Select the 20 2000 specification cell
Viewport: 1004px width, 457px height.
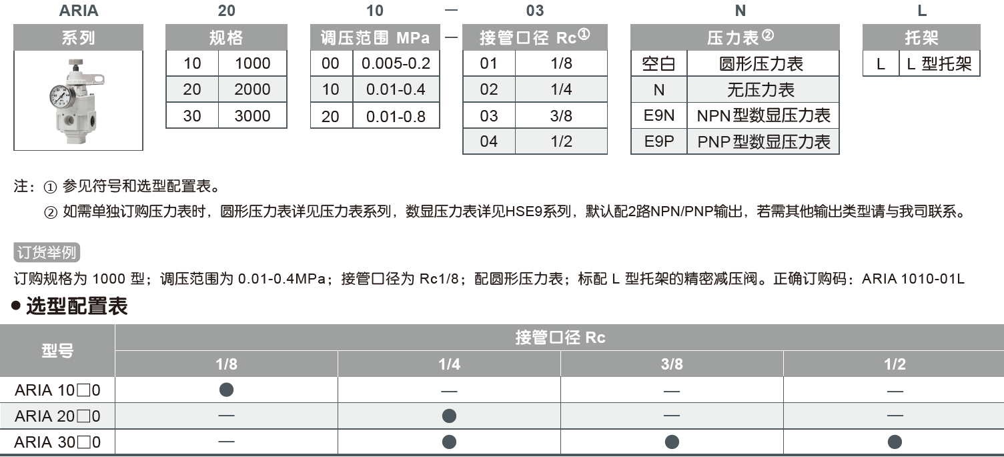tap(225, 89)
